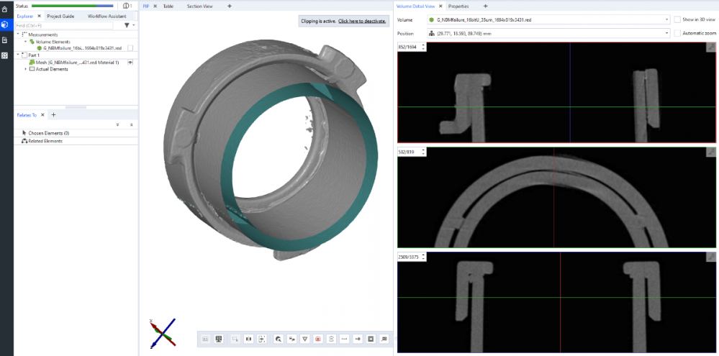Open the Position dropdown list
This screenshot has height=356, width=719.
click(667, 33)
